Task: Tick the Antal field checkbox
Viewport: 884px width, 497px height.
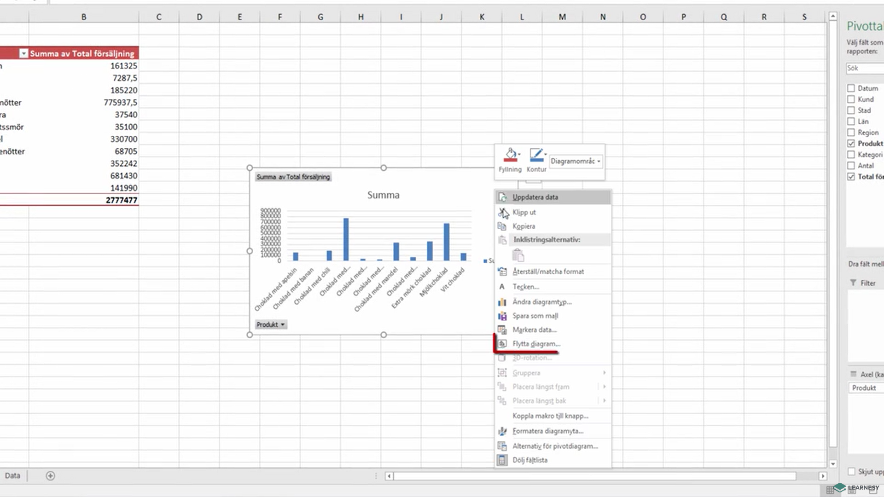Action: coord(851,166)
